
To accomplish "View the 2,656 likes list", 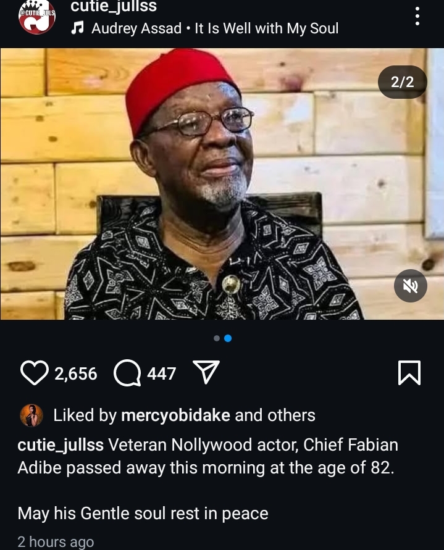I will click(x=76, y=373).
